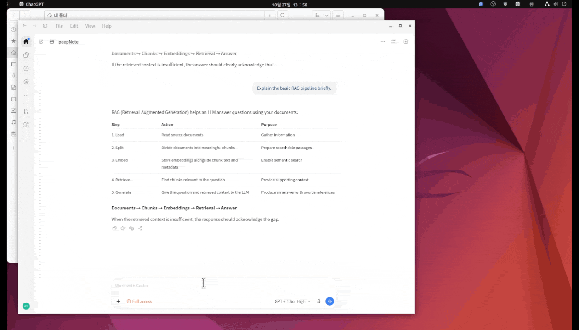579x330 pixels.
Task: Click the '3. Embed' table cell
Action: point(119,160)
